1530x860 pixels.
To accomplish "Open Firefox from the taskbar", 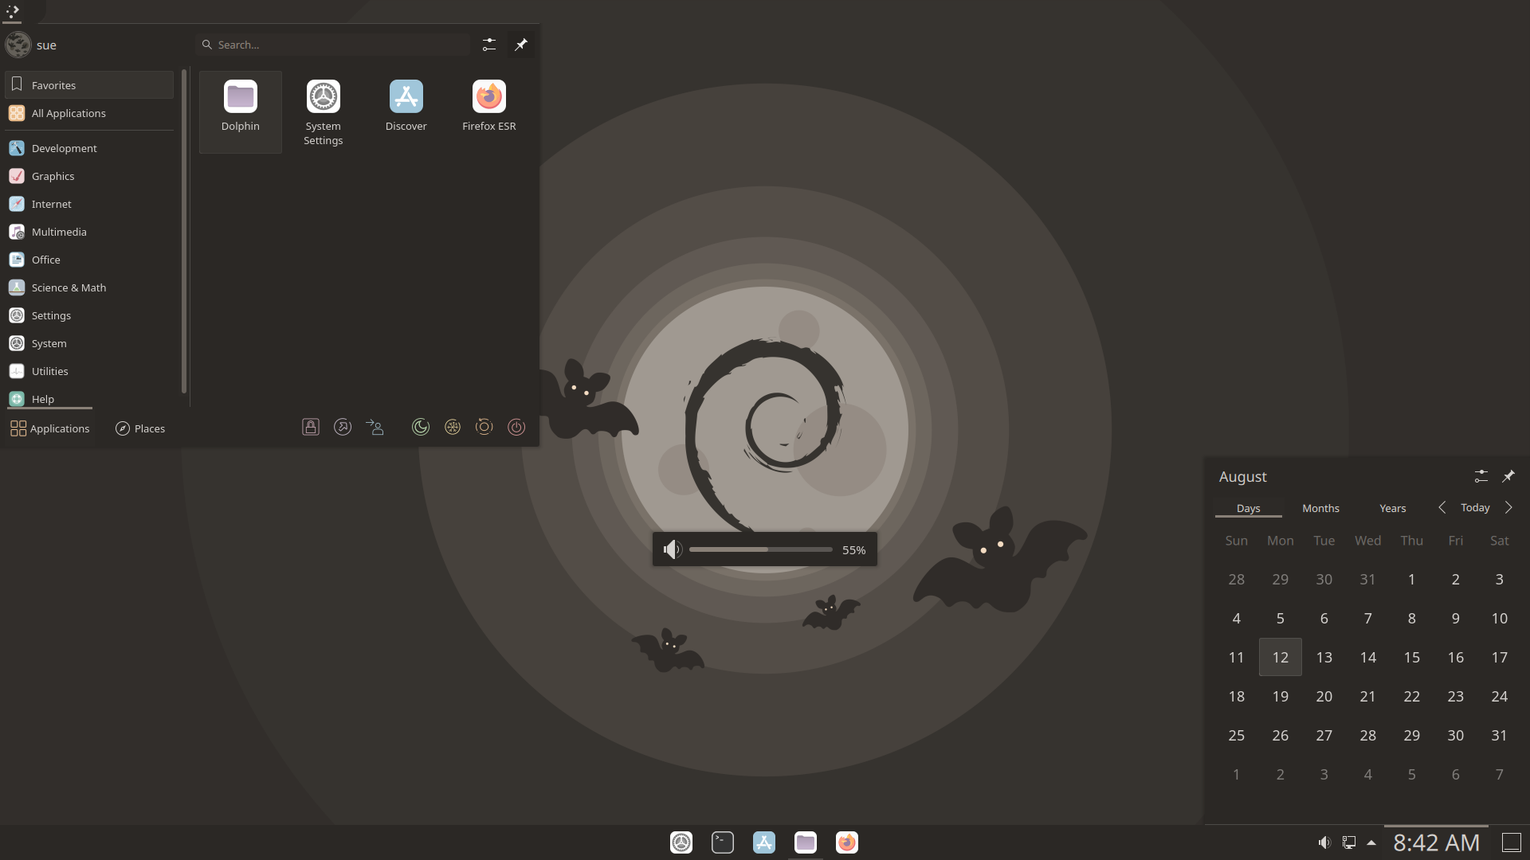I will pos(847,842).
